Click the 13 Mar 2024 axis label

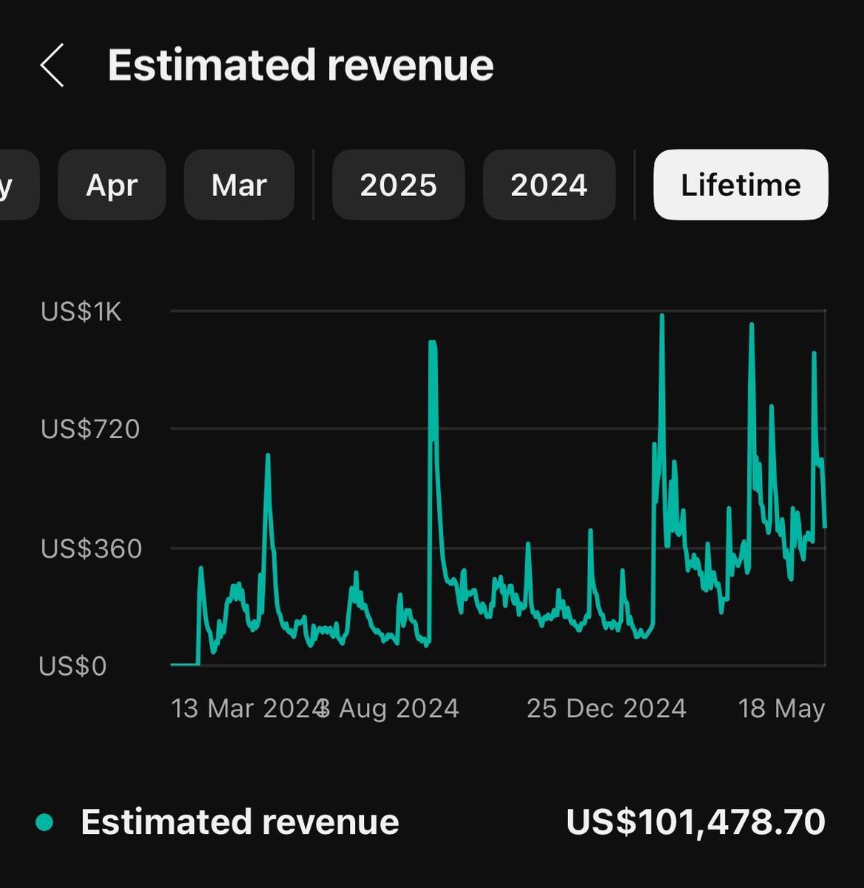click(244, 709)
